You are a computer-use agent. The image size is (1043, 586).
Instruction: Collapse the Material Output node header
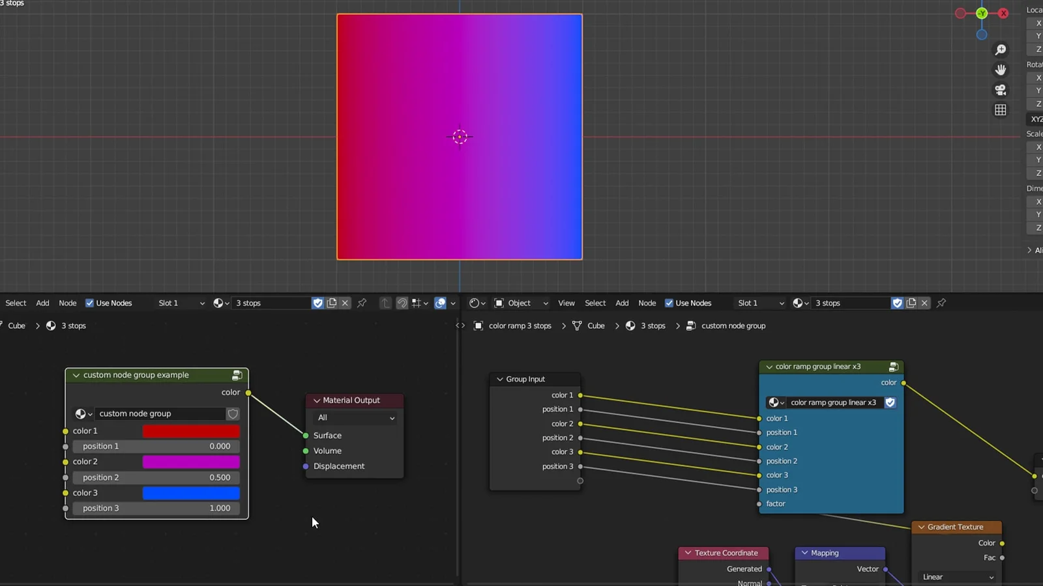click(x=317, y=400)
